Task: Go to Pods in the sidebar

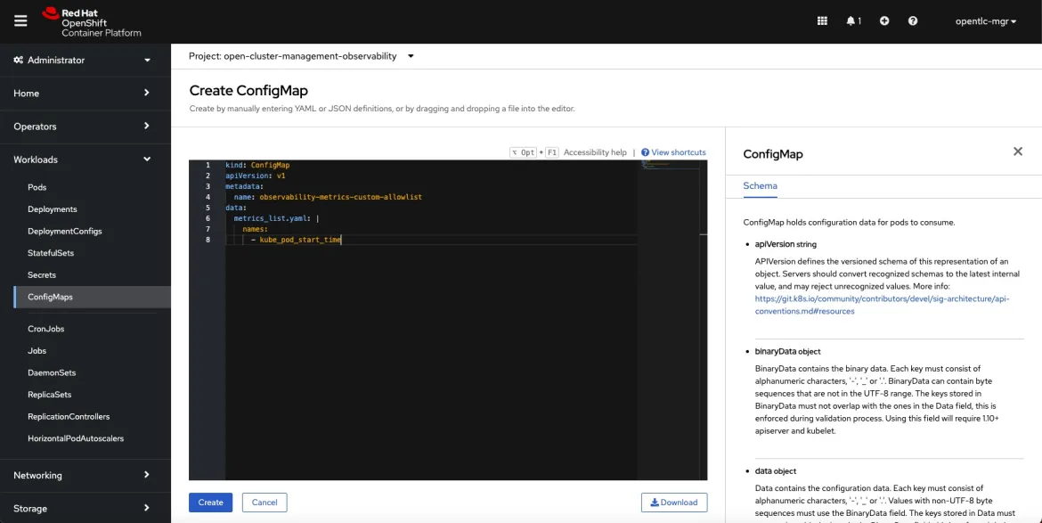Action: 37,187
